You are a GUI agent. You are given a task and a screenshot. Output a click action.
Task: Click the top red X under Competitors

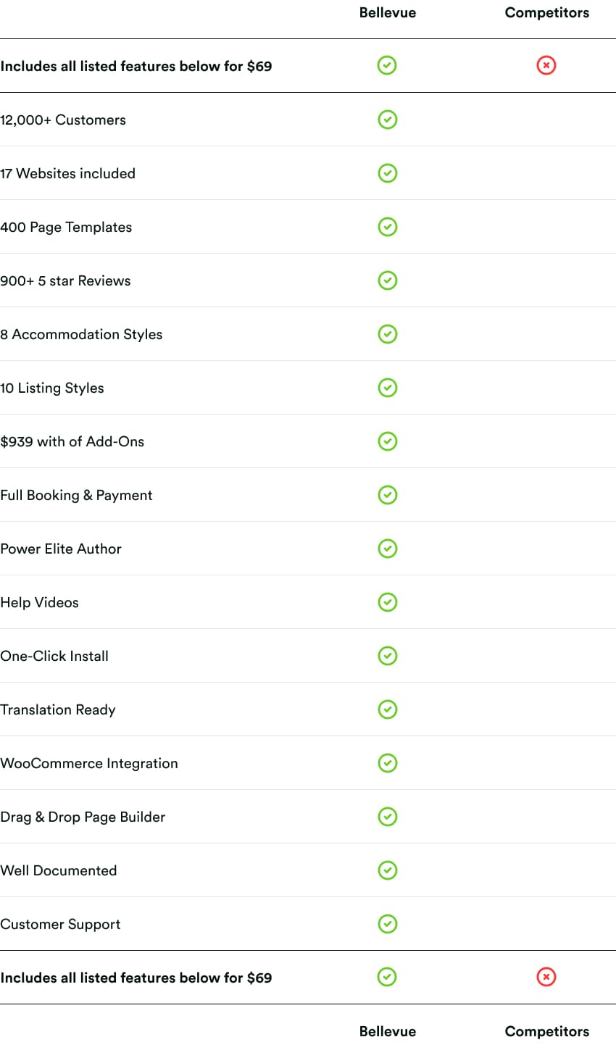[x=546, y=66]
